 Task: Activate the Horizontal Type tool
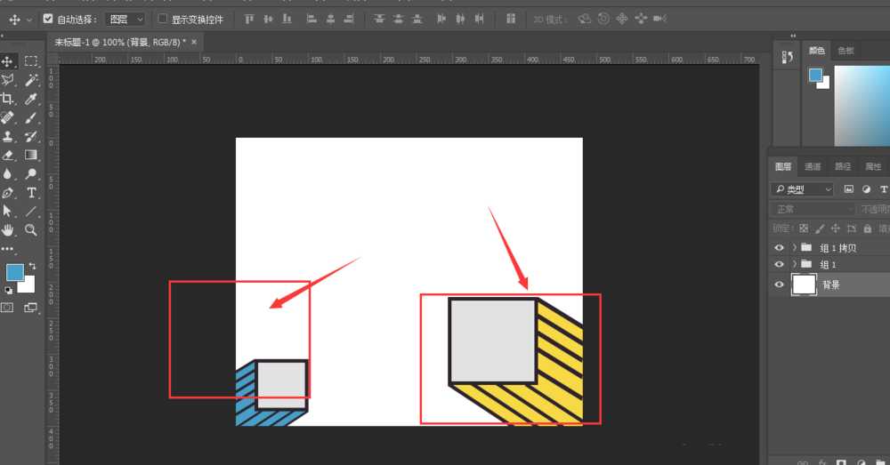click(31, 192)
